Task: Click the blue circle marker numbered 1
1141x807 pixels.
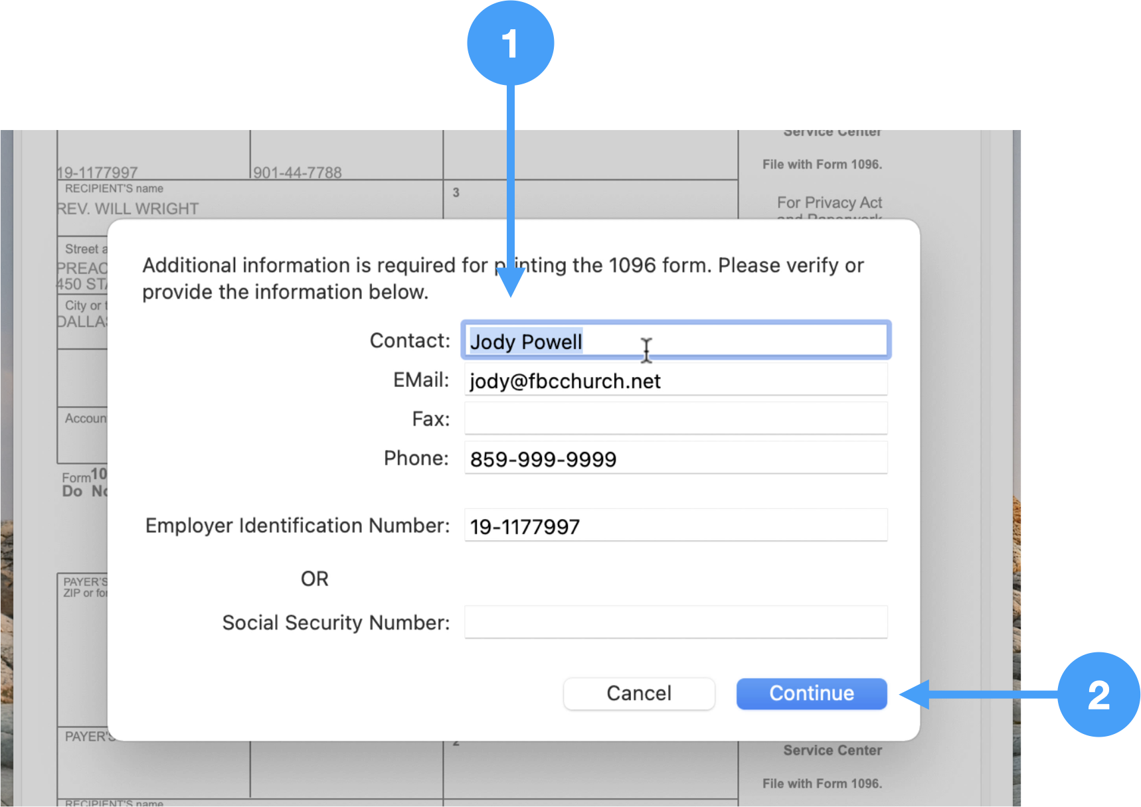Action: (510, 43)
